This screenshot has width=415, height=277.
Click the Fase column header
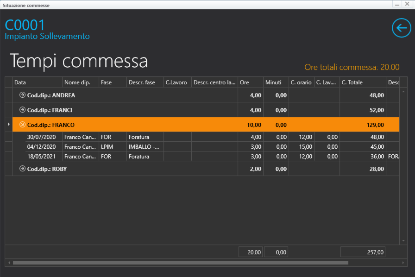point(113,82)
